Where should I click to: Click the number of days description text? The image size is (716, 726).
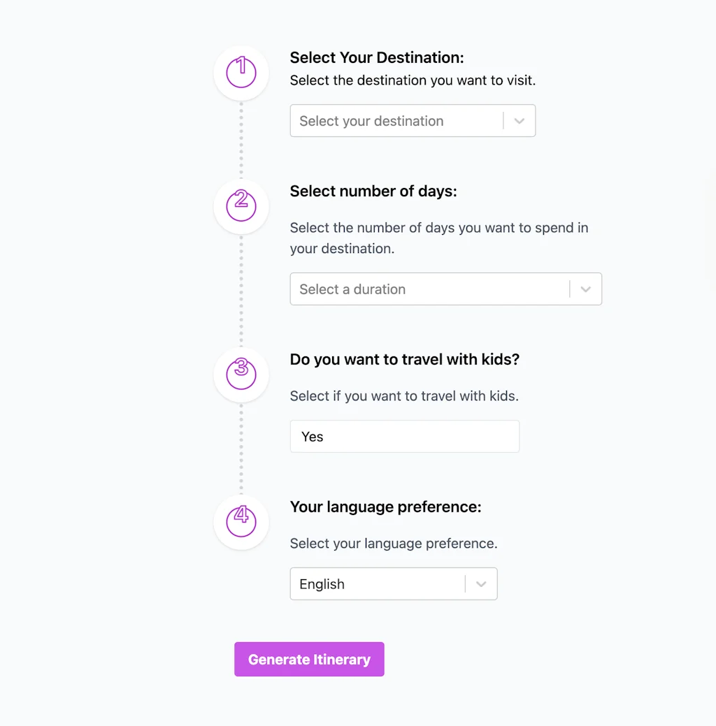click(x=438, y=238)
